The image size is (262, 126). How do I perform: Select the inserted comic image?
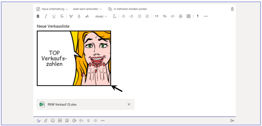tap(74, 58)
